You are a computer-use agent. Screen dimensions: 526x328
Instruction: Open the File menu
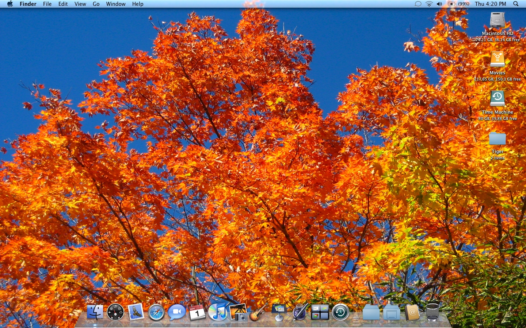[x=47, y=4]
